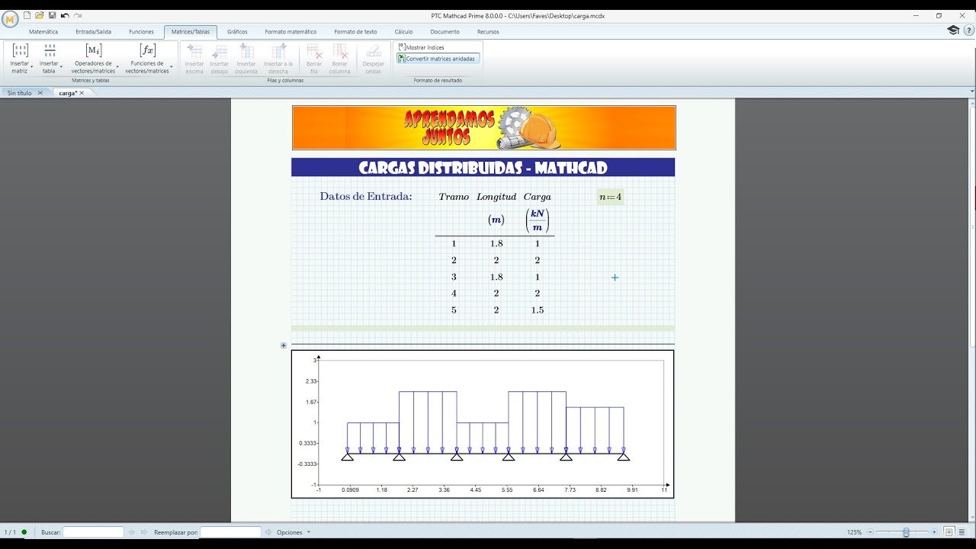Open the Matemática ribbon tab

(x=43, y=32)
